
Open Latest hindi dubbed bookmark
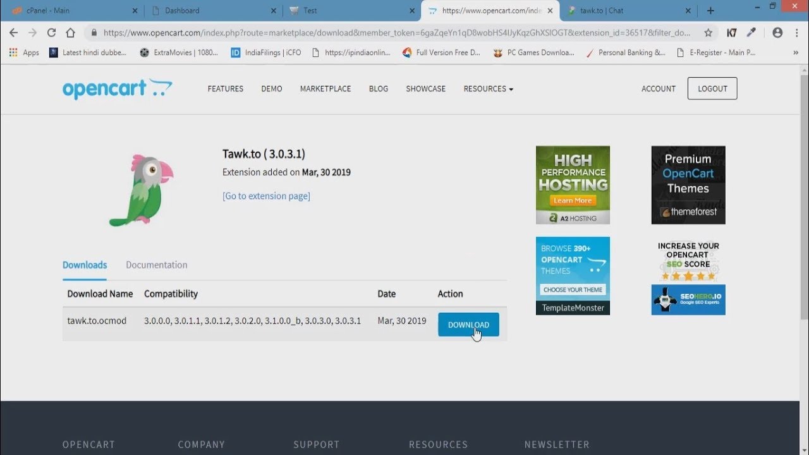coord(88,52)
